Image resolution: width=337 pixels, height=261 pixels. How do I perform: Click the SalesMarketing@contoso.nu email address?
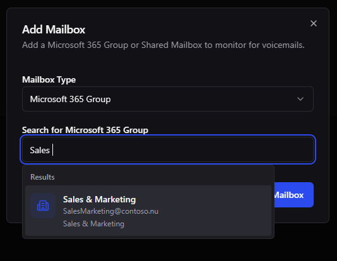pos(110,211)
